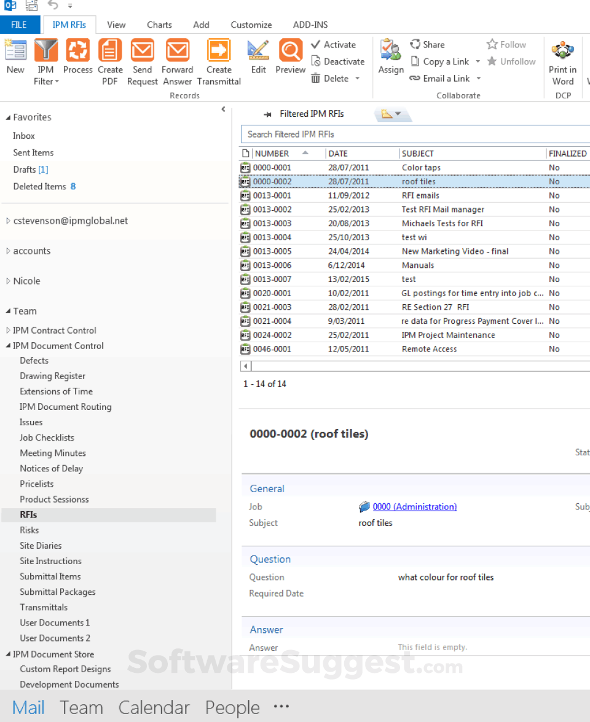Screen dimensions: 590x722
Task: Click the Print in Word icon
Action: (562, 50)
